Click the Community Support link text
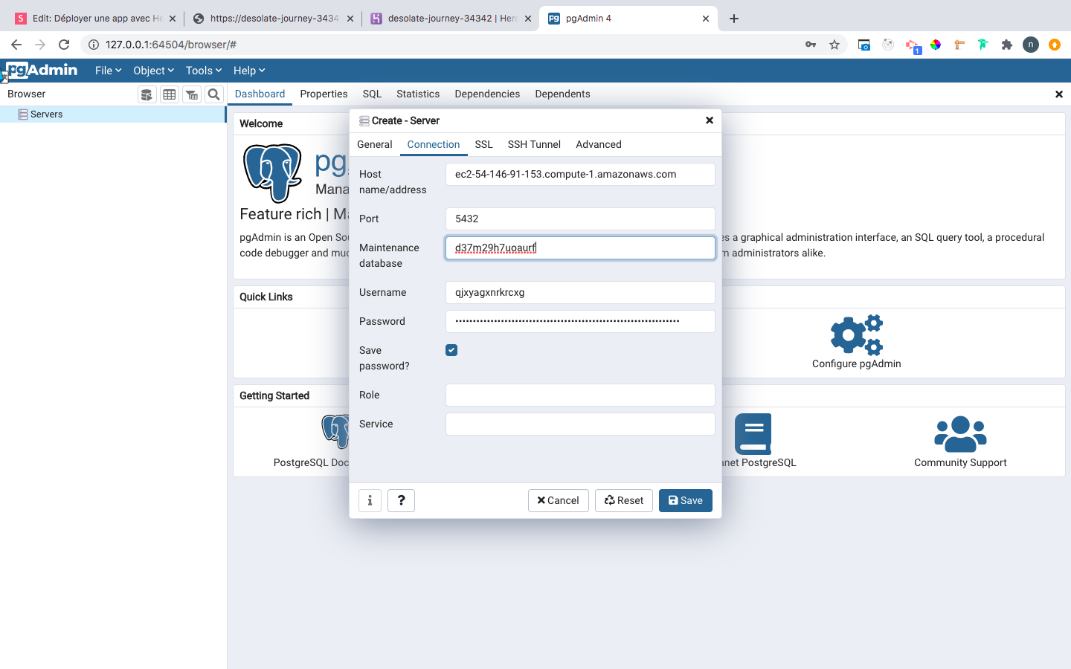The width and height of the screenshot is (1071, 669). [x=960, y=462]
